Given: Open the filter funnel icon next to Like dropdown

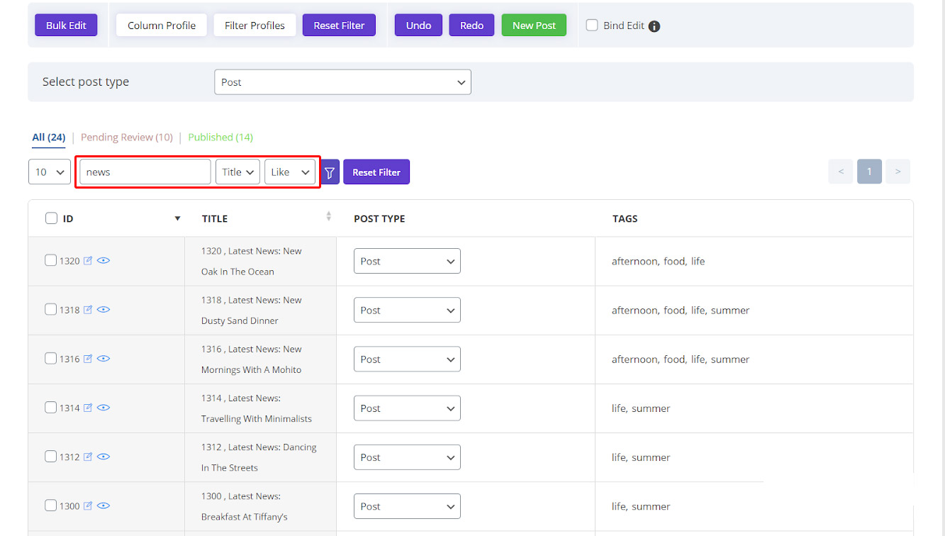Looking at the screenshot, I should (x=328, y=172).
